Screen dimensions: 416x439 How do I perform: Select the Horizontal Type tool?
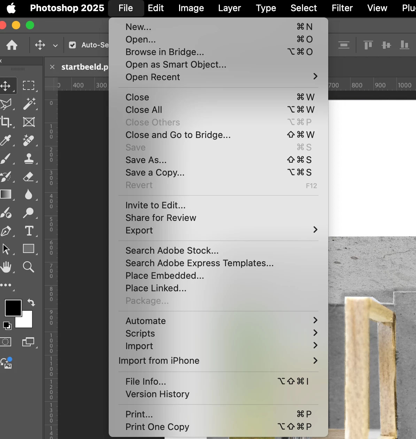[x=29, y=231]
